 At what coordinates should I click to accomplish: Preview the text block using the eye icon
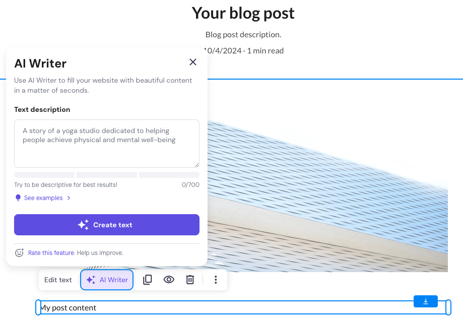169,280
